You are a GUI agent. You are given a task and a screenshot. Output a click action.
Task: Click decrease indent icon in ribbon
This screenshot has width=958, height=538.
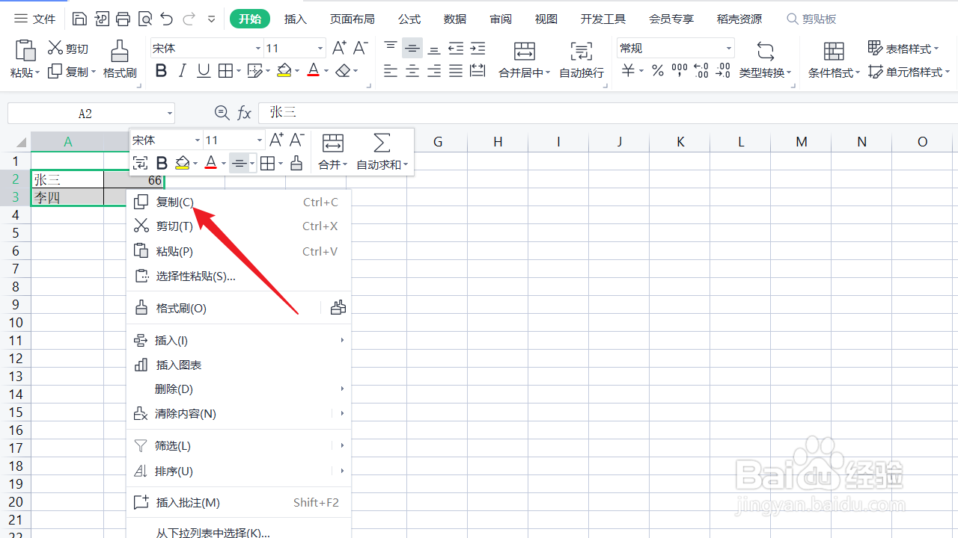[x=456, y=48]
